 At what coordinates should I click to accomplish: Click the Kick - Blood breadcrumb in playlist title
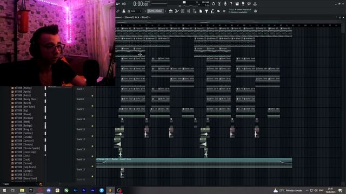click(137, 17)
